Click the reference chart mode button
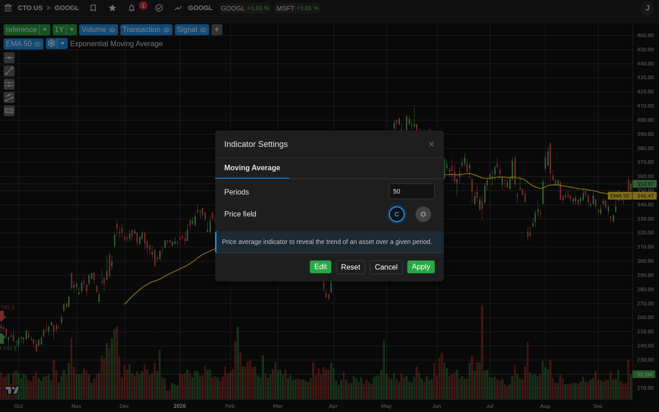The width and height of the screenshot is (659, 412). click(x=22, y=30)
